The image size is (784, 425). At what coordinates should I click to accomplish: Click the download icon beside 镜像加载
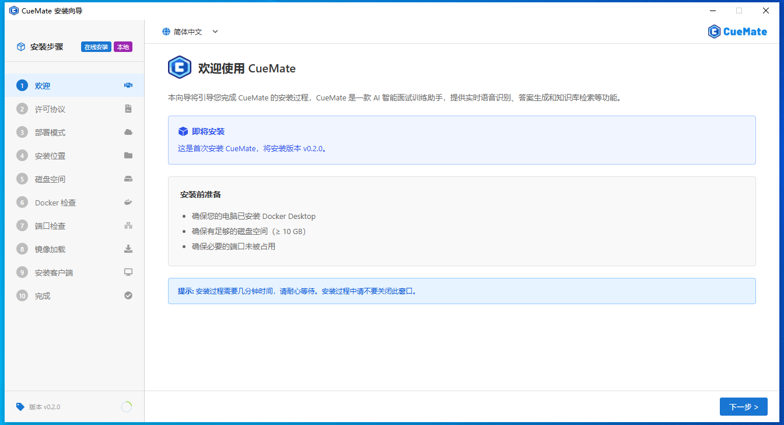128,249
